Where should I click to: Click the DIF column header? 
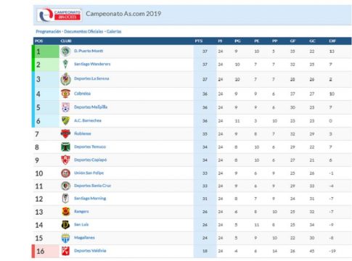pos(332,41)
